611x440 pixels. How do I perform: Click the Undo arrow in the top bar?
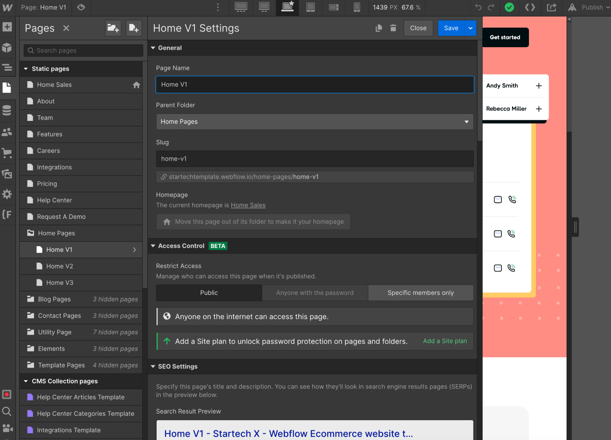pos(478,7)
